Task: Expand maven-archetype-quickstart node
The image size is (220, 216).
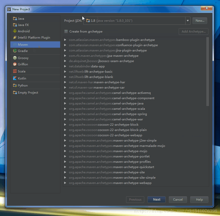Action: tap(65, 167)
